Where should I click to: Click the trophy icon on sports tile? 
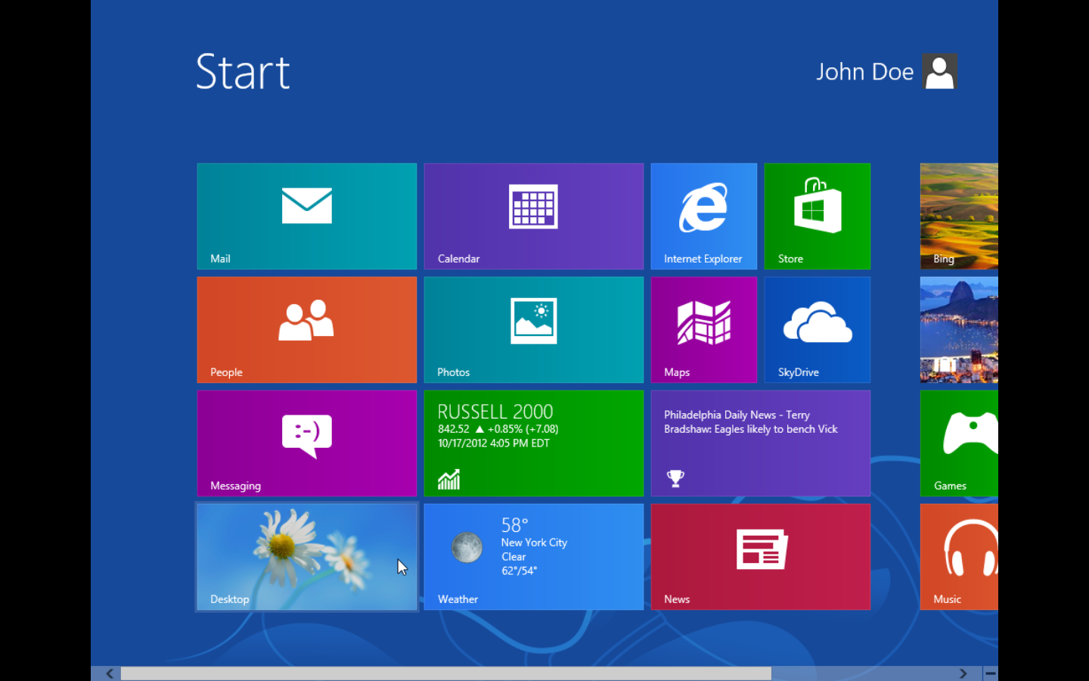point(675,478)
